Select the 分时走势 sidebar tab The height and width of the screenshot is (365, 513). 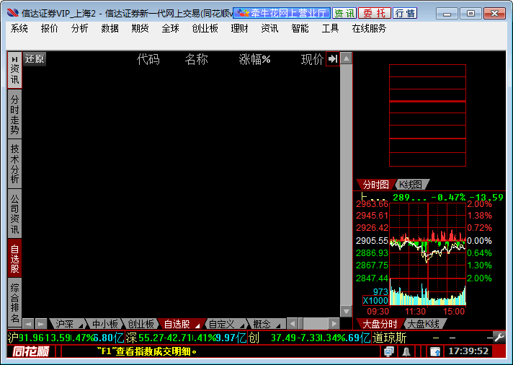click(14, 114)
